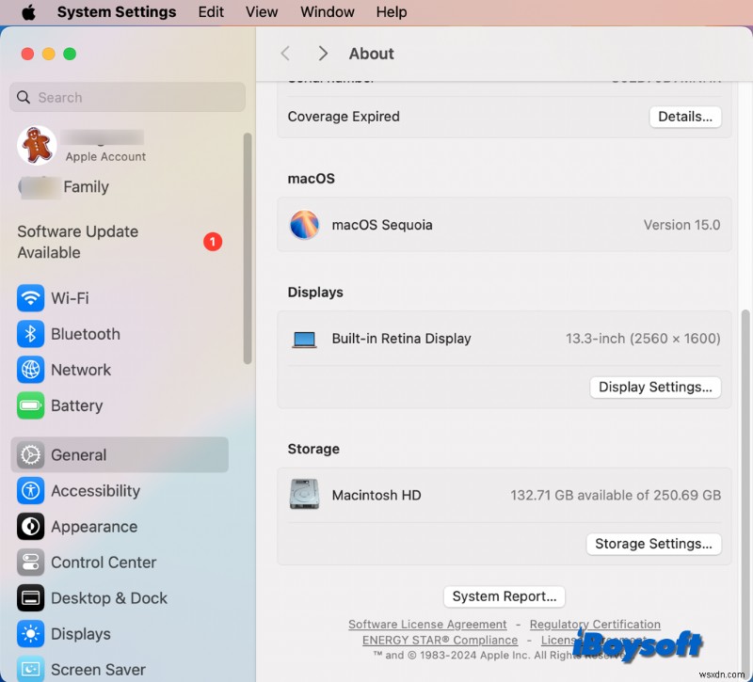Image resolution: width=753 pixels, height=682 pixels.
Task: Click the Macintosh HD label
Action: [x=376, y=496]
